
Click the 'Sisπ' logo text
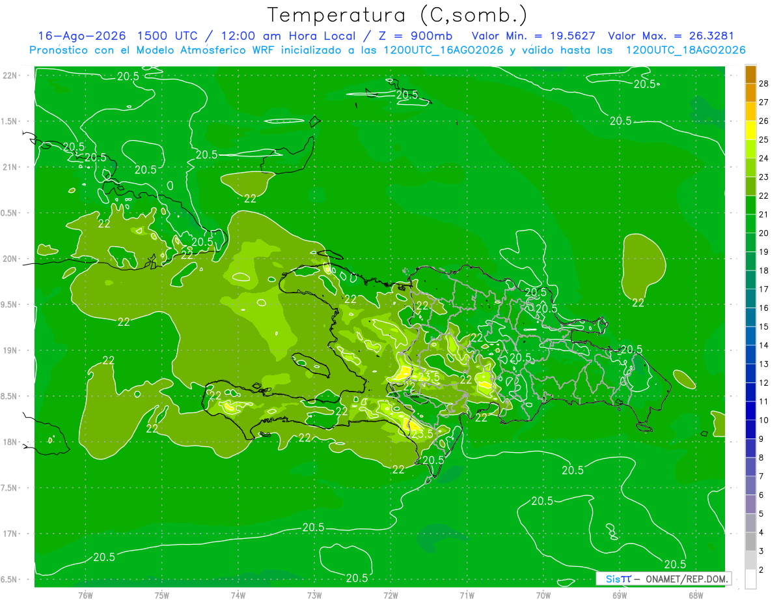(618, 579)
